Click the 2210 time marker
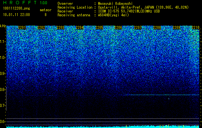The height and width of the screenshot is (128, 202). (196, 28)
